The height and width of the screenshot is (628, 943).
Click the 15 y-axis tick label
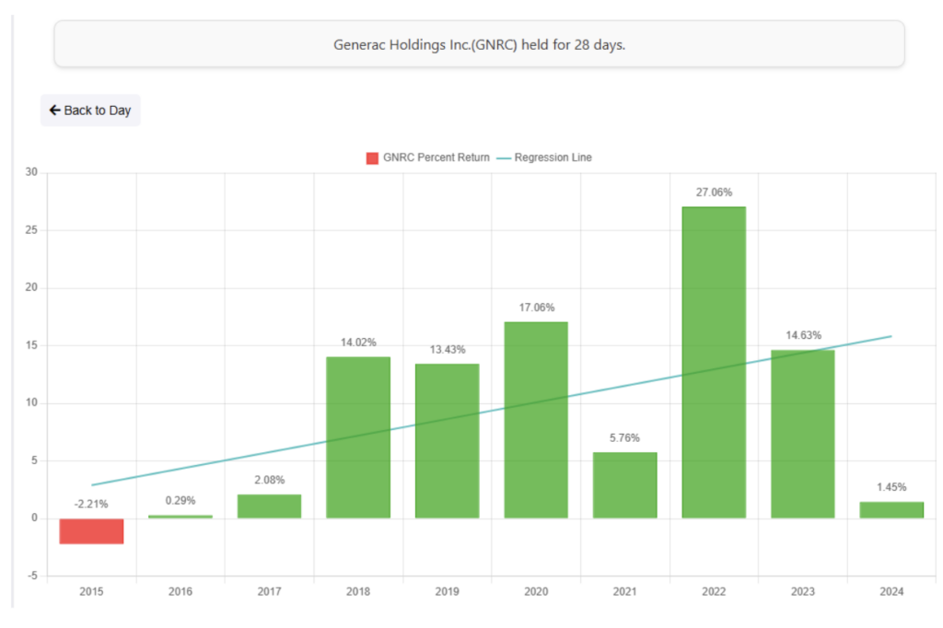click(31, 345)
